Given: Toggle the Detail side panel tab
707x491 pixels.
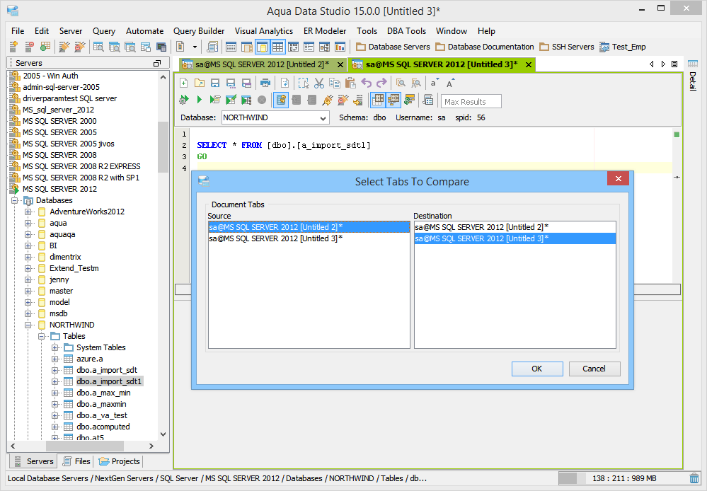Looking at the screenshot, I should coord(693,76).
